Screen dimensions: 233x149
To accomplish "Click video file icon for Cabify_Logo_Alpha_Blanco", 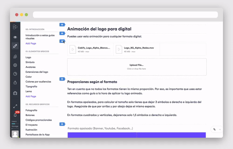I will 73,49.
